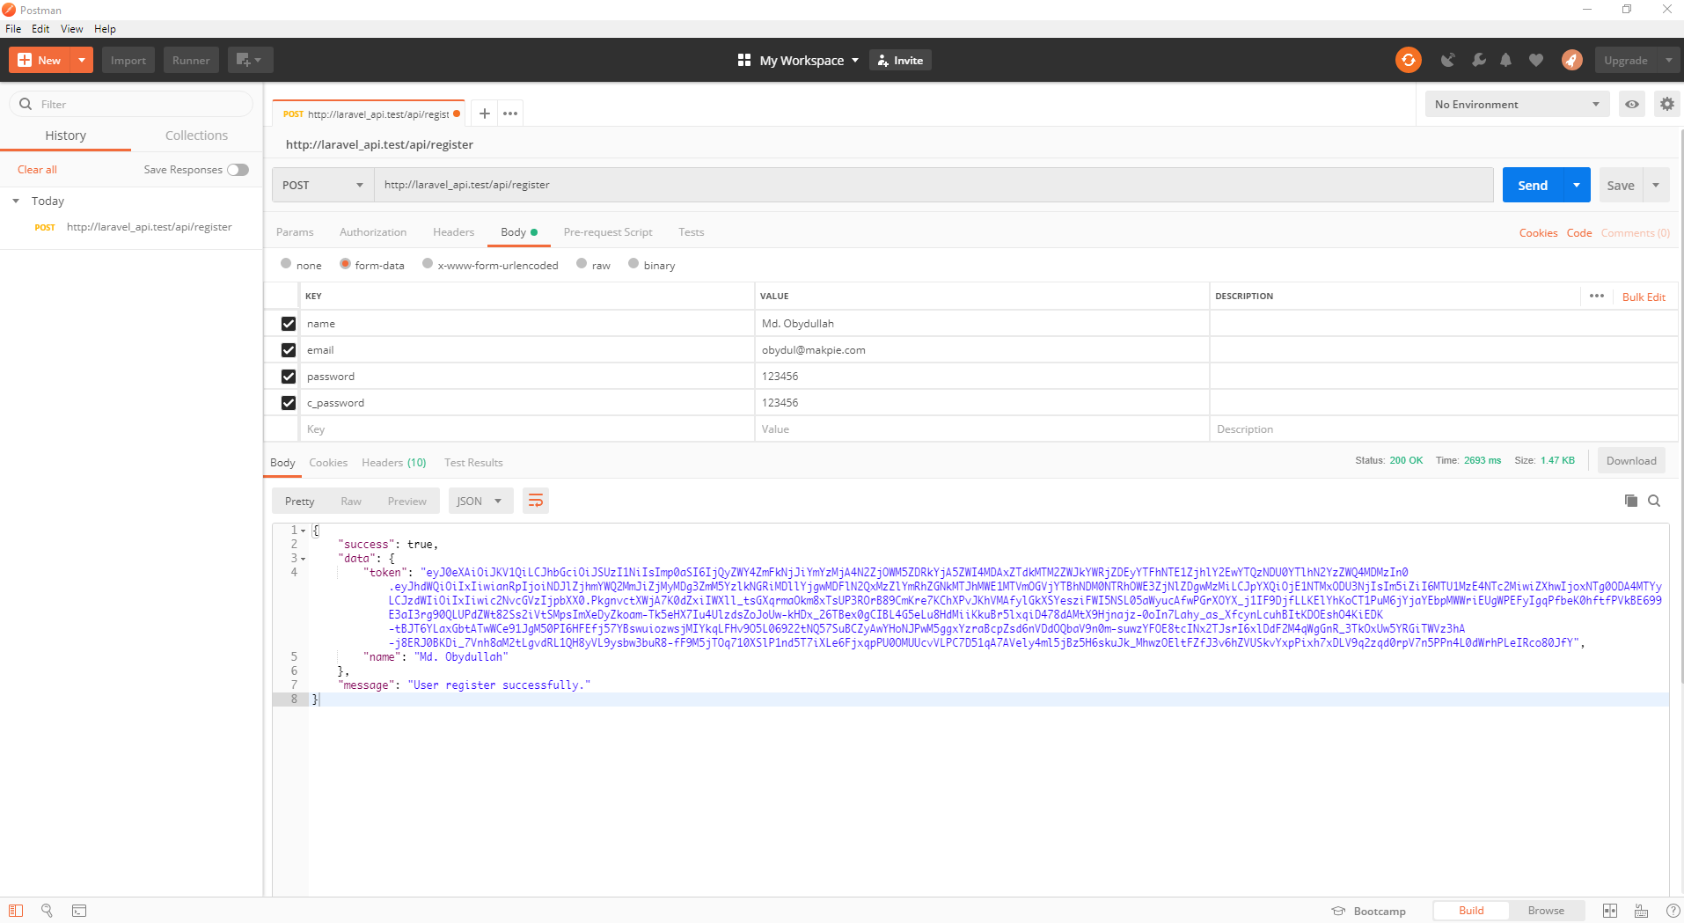Open Find and Replace icon
Screen dimensions: 1684x923
[x=47, y=911]
